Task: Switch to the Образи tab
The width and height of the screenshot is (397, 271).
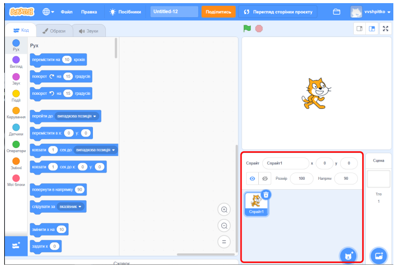Action: 54,31
